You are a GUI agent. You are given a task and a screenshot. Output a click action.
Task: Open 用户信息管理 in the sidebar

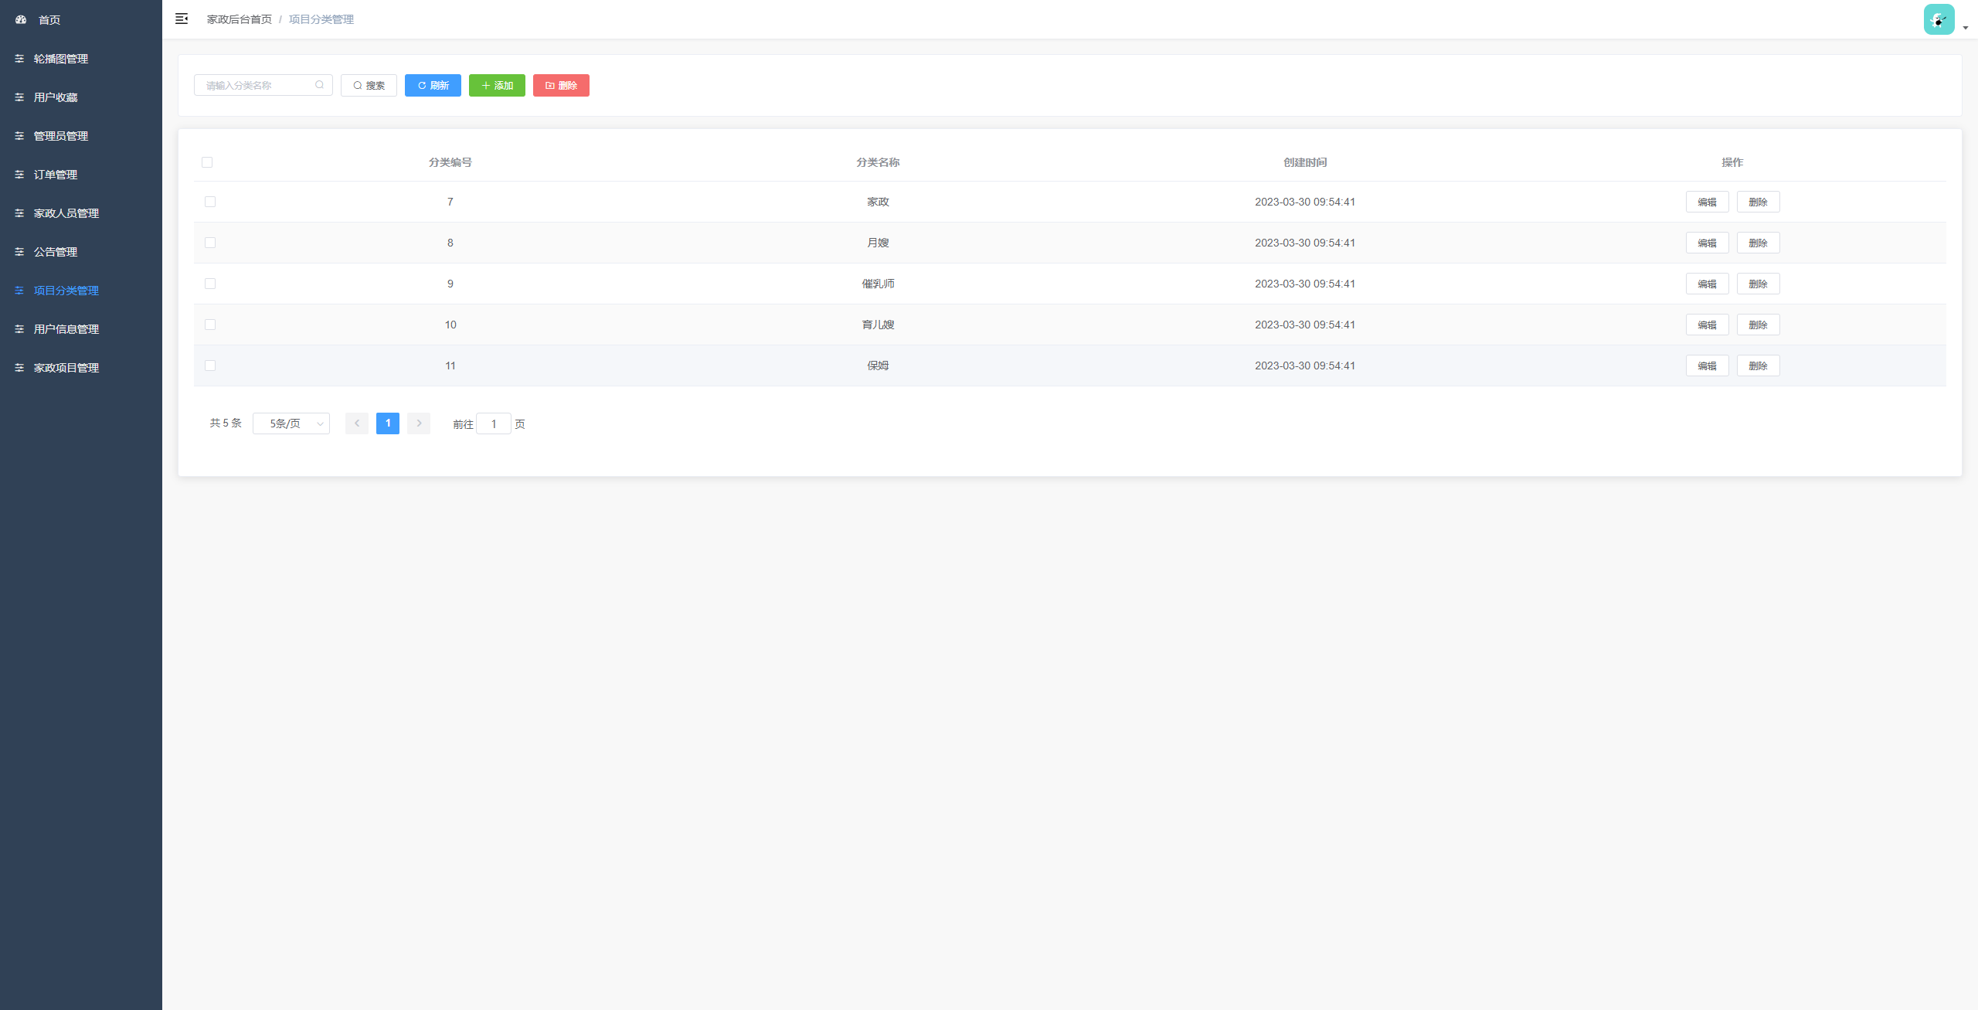(x=66, y=329)
